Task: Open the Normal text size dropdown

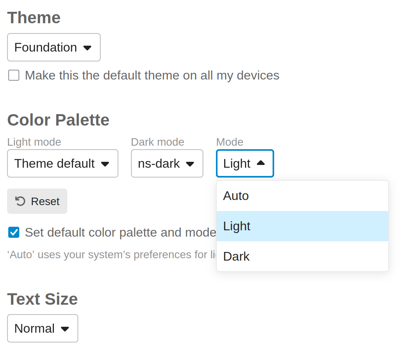Action: pos(42,328)
